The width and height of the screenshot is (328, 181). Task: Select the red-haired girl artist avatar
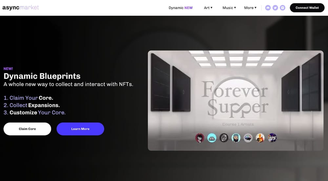[200, 138]
